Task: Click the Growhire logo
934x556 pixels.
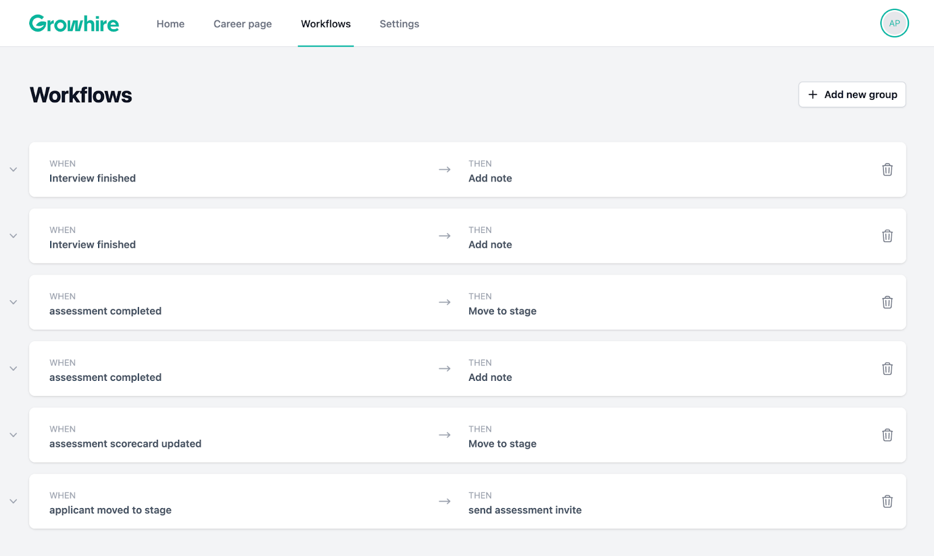Action: click(74, 23)
